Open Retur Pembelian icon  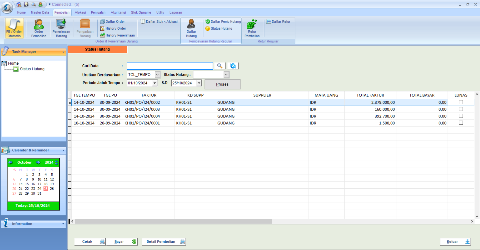pyautogui.click(x=252, y=28)
